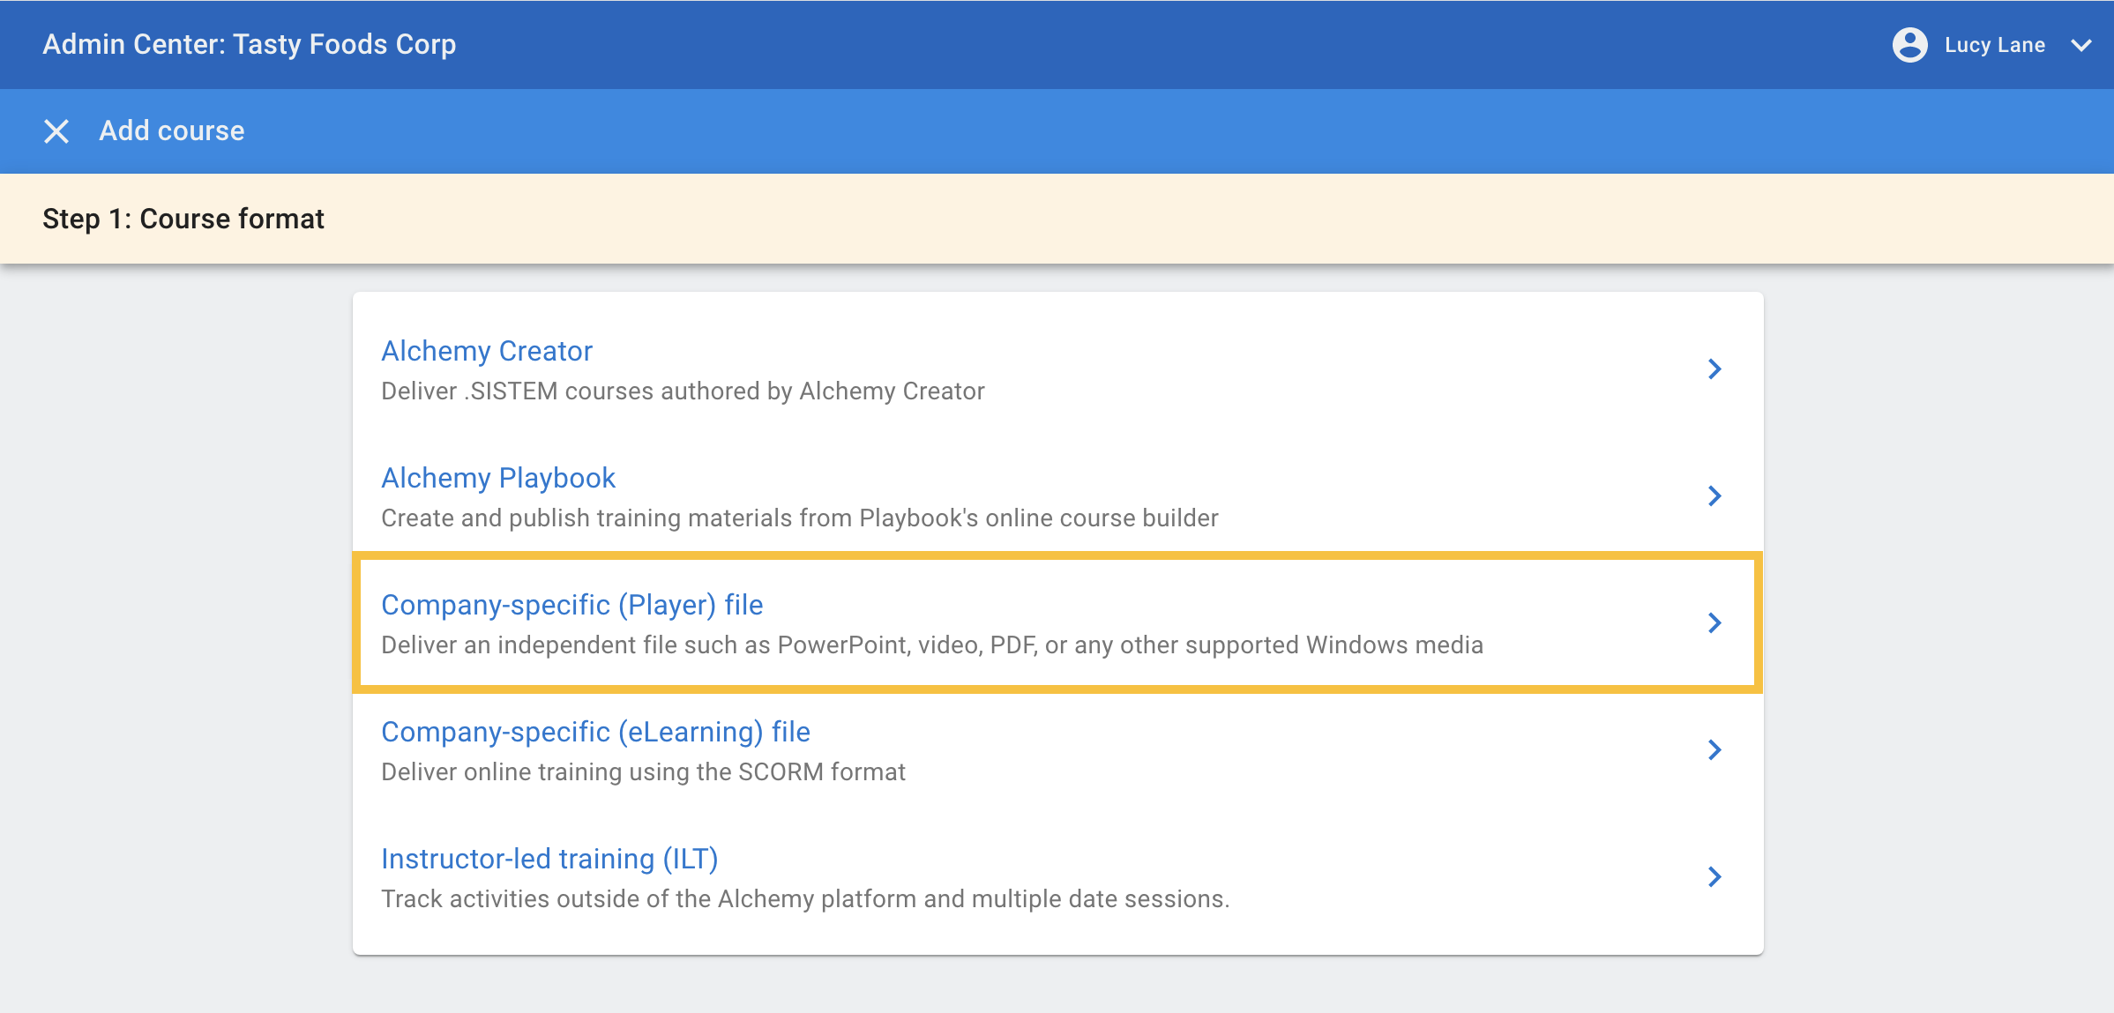Select Company-specific (Player) file option

[1057, 623]
